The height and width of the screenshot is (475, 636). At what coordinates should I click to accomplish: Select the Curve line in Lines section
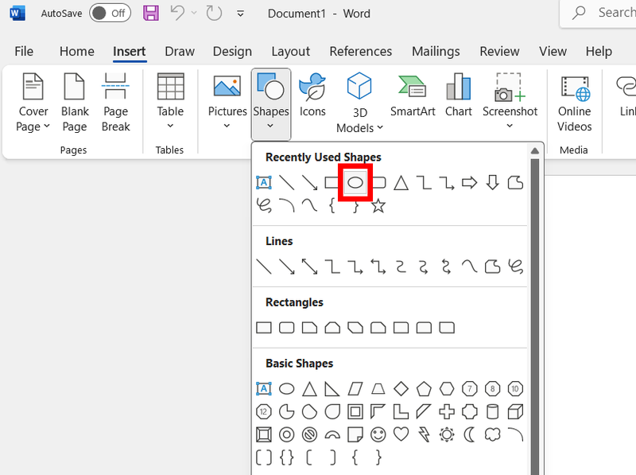tap(469, 267)
